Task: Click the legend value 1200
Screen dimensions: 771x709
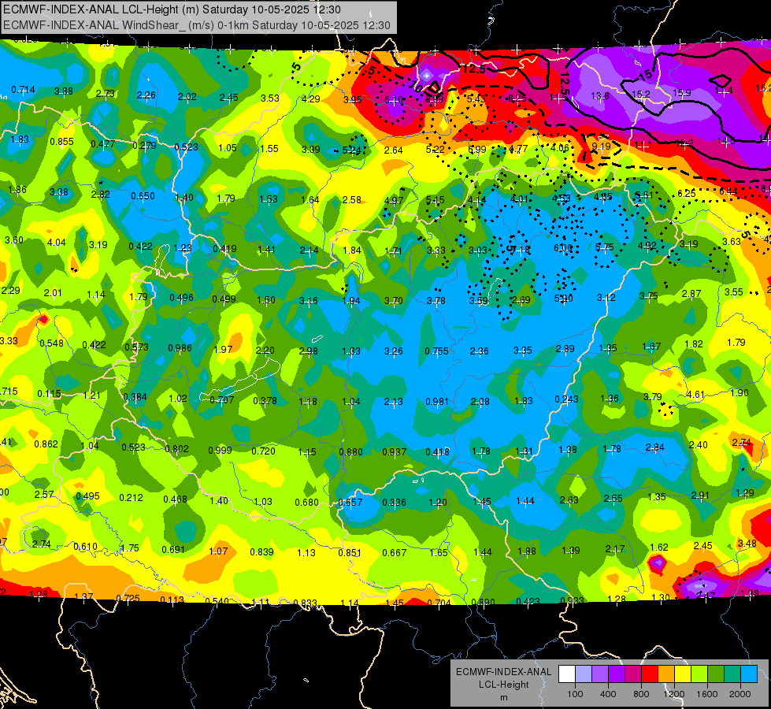Action: pyautogui.click(x=674, y=694)
